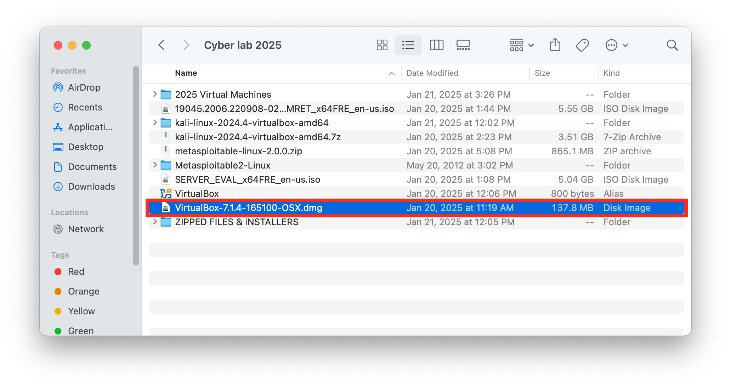Viewport: 731px width, 388px height.
Task: Sort by the Name column header
Action: pyautogui.click(x=186, y=73)
